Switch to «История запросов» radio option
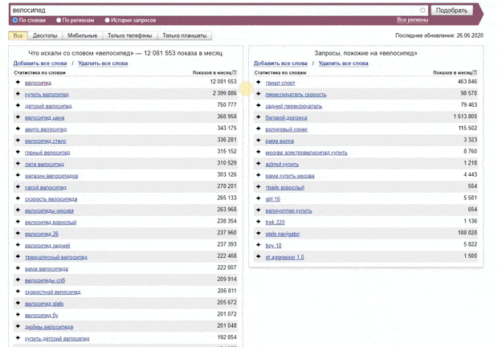This screenshot has height=347, width=498. pyautogui.click(x=108, y=20)
